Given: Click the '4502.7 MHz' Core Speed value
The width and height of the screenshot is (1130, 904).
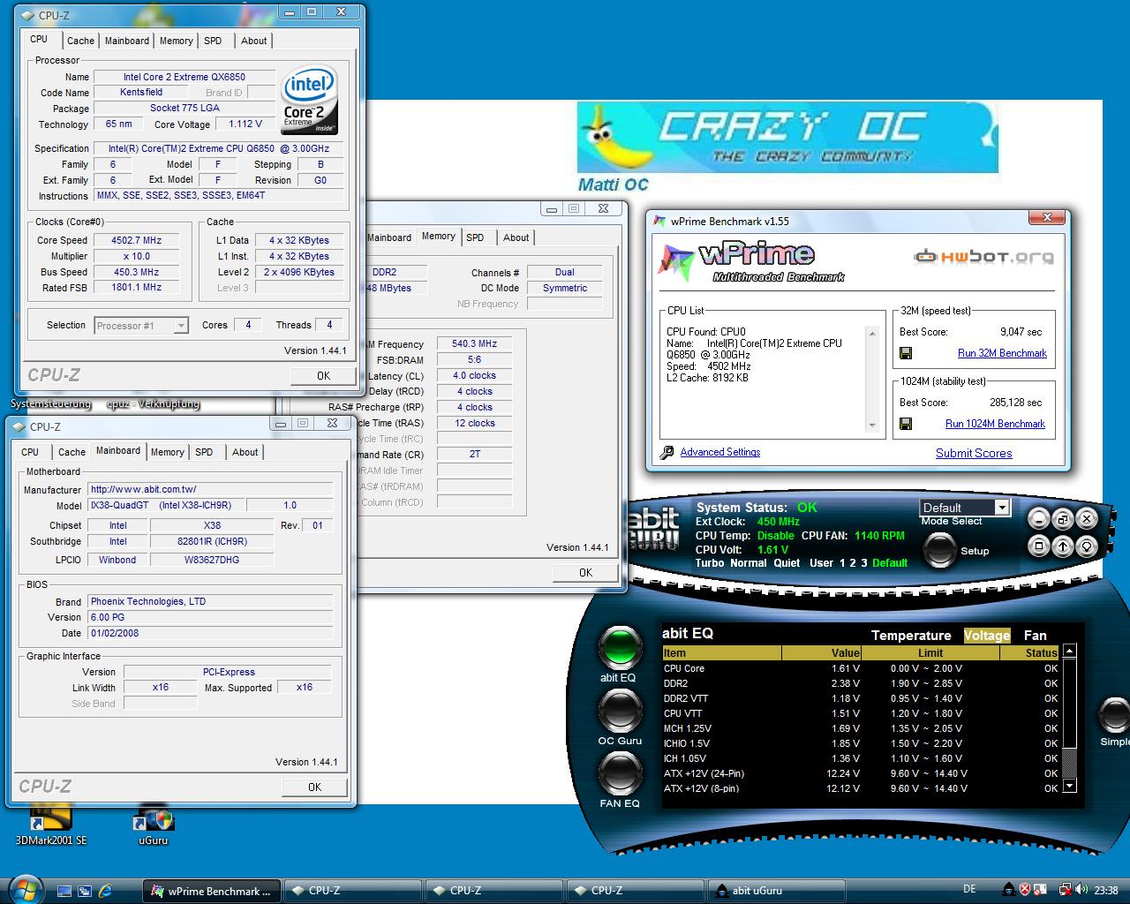Looking at the screenshot, I should [x=136, y=240].
